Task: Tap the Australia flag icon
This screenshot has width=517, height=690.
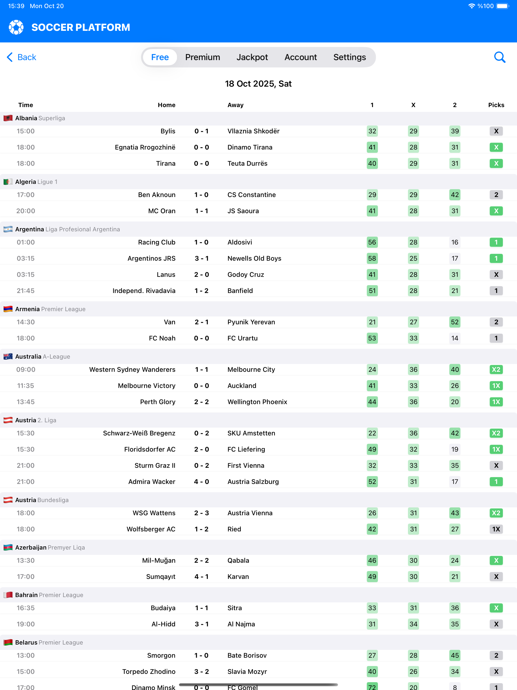Action: tap(8, 357)
